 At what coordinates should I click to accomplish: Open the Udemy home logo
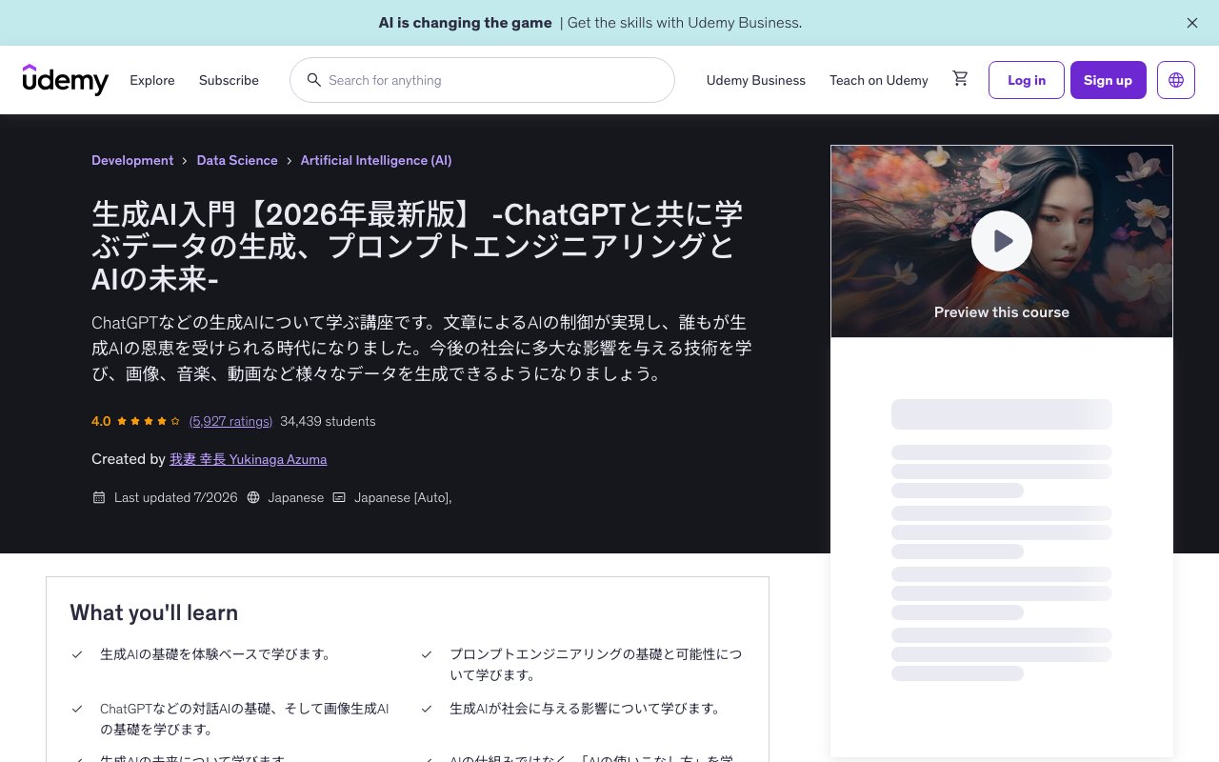[x=66, y=80]
